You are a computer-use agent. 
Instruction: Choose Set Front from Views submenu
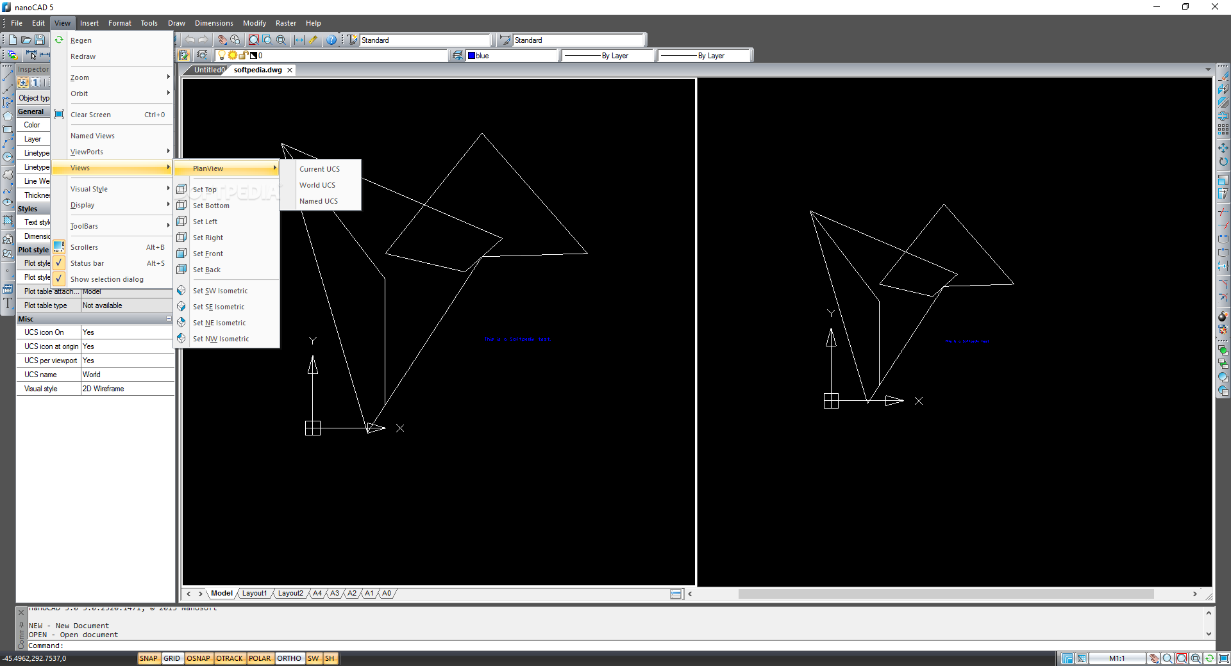(227, 254)
